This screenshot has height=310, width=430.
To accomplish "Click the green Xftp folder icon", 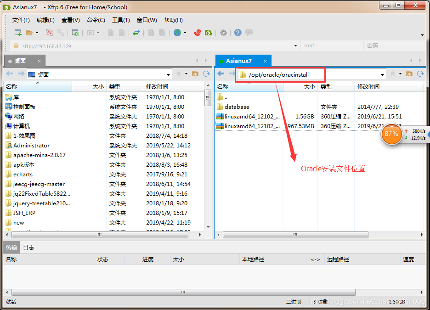I will click(209, 33).
